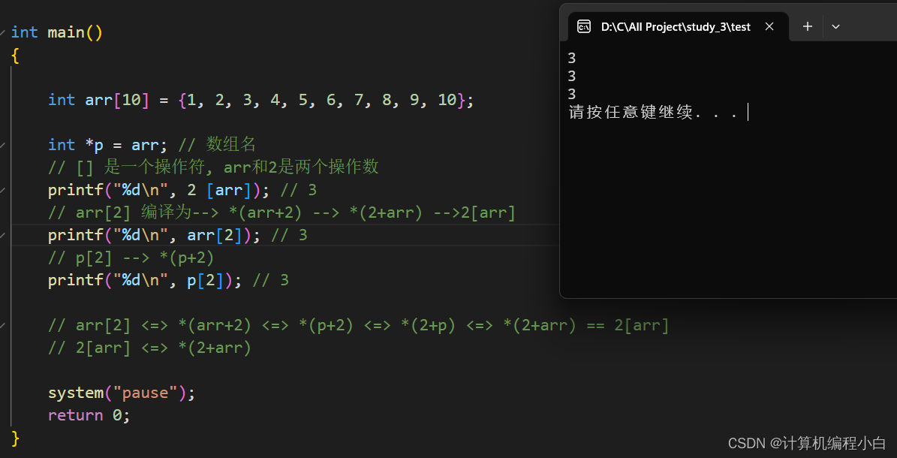This screenshot has width=897, height=458.
Task: Close the study_3\test terminal tab
Action: point(769,26)
